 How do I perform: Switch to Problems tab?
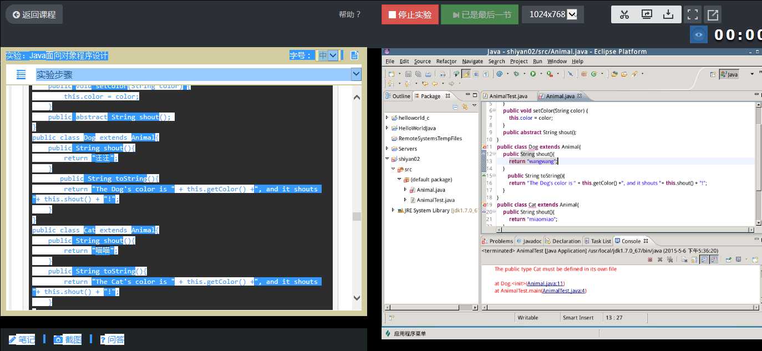pos(497,241)
